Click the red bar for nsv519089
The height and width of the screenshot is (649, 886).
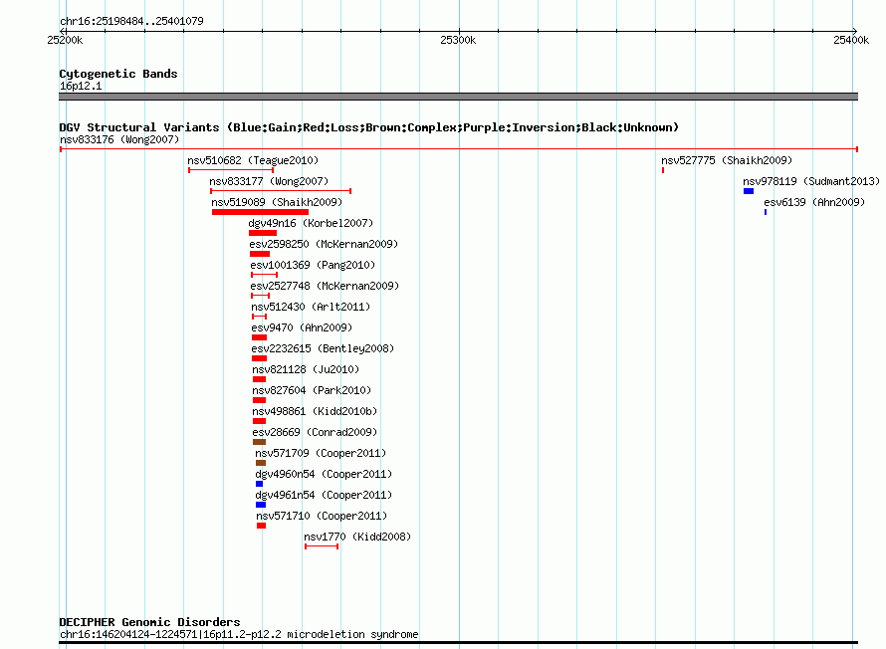pyautogui.click(x=260, y=212)
